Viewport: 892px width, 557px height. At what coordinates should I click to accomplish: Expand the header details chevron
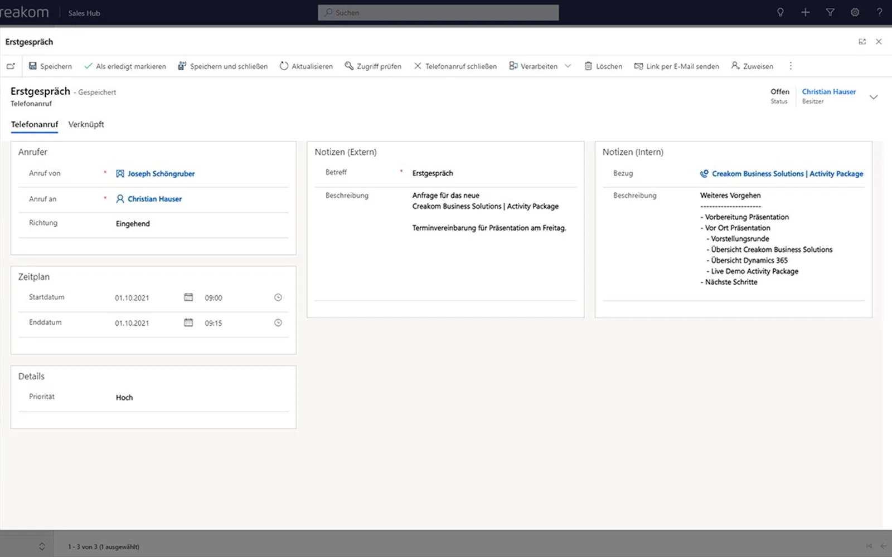(x=874, y=97)
